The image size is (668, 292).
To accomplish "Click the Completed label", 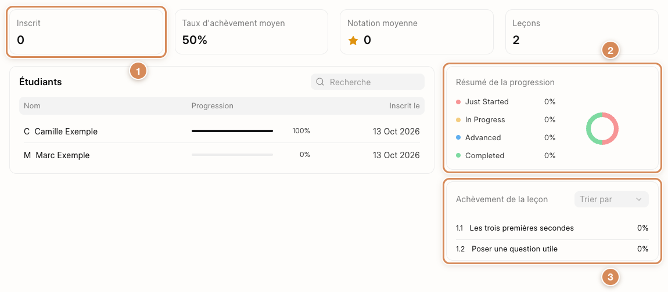I will pos(484,156).
